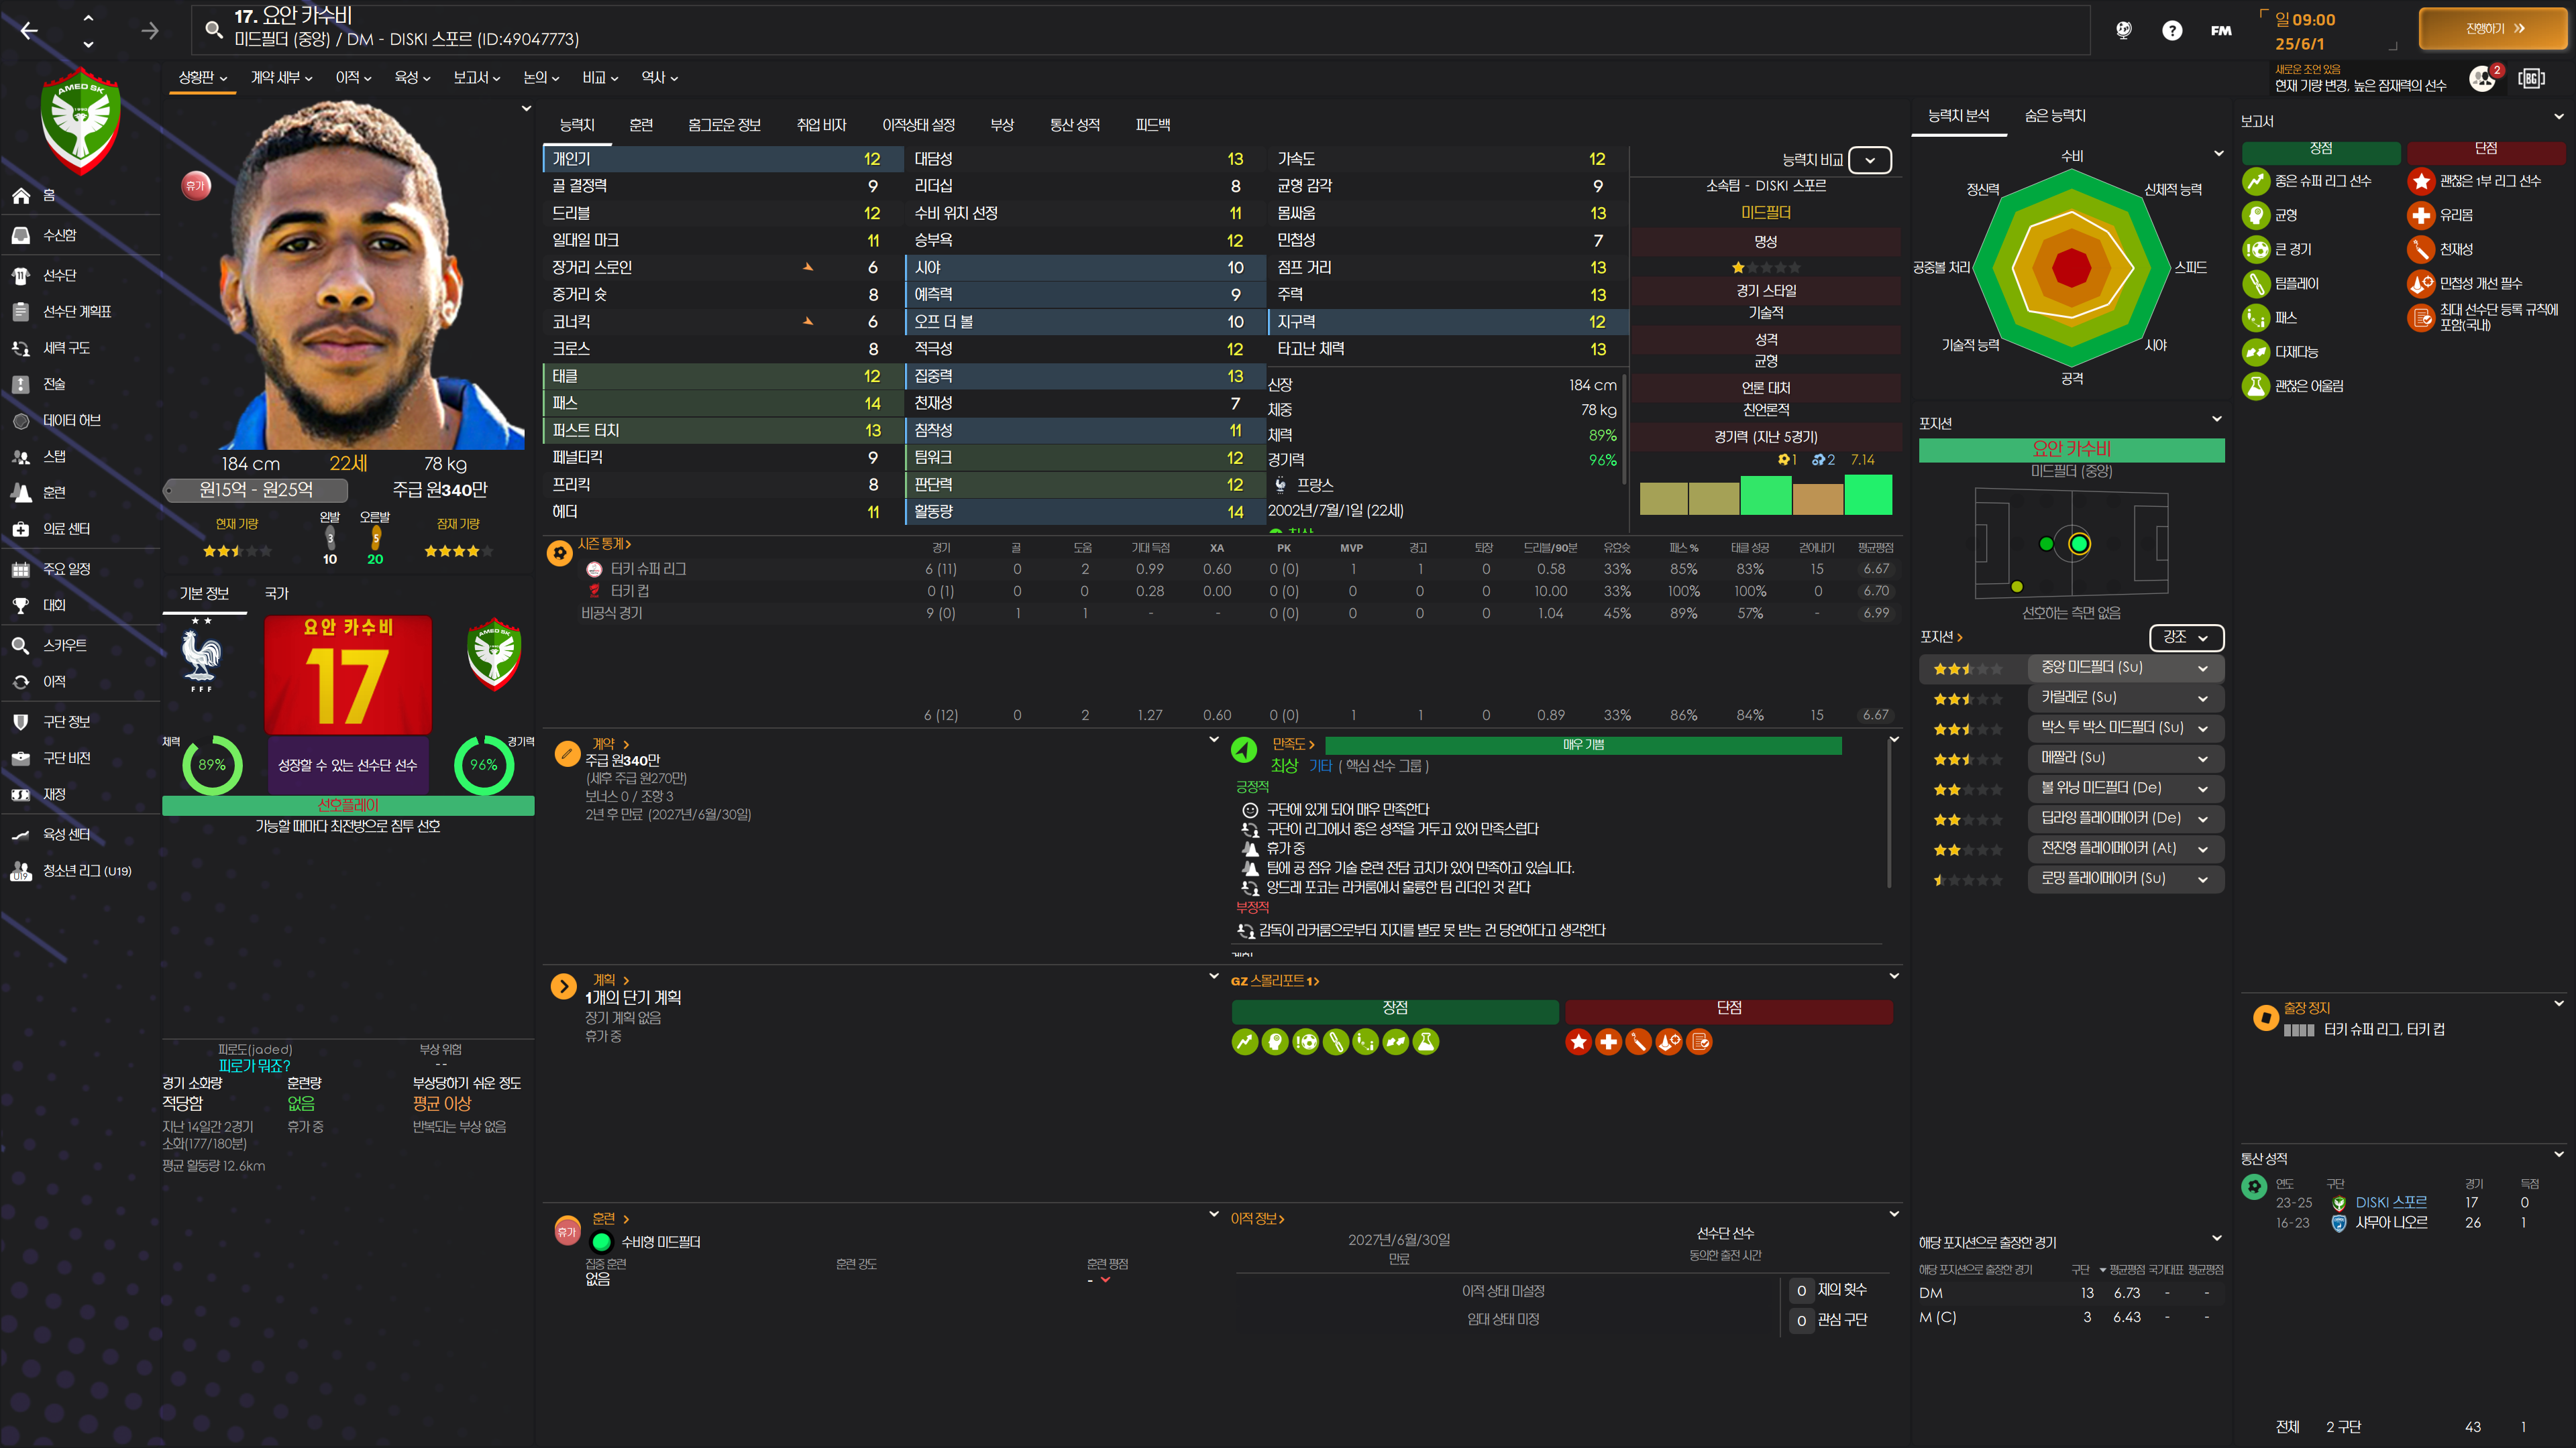Open the 계약 세부 menu
This screenshot has width=2576, height=1448.
tap(281, 78)
